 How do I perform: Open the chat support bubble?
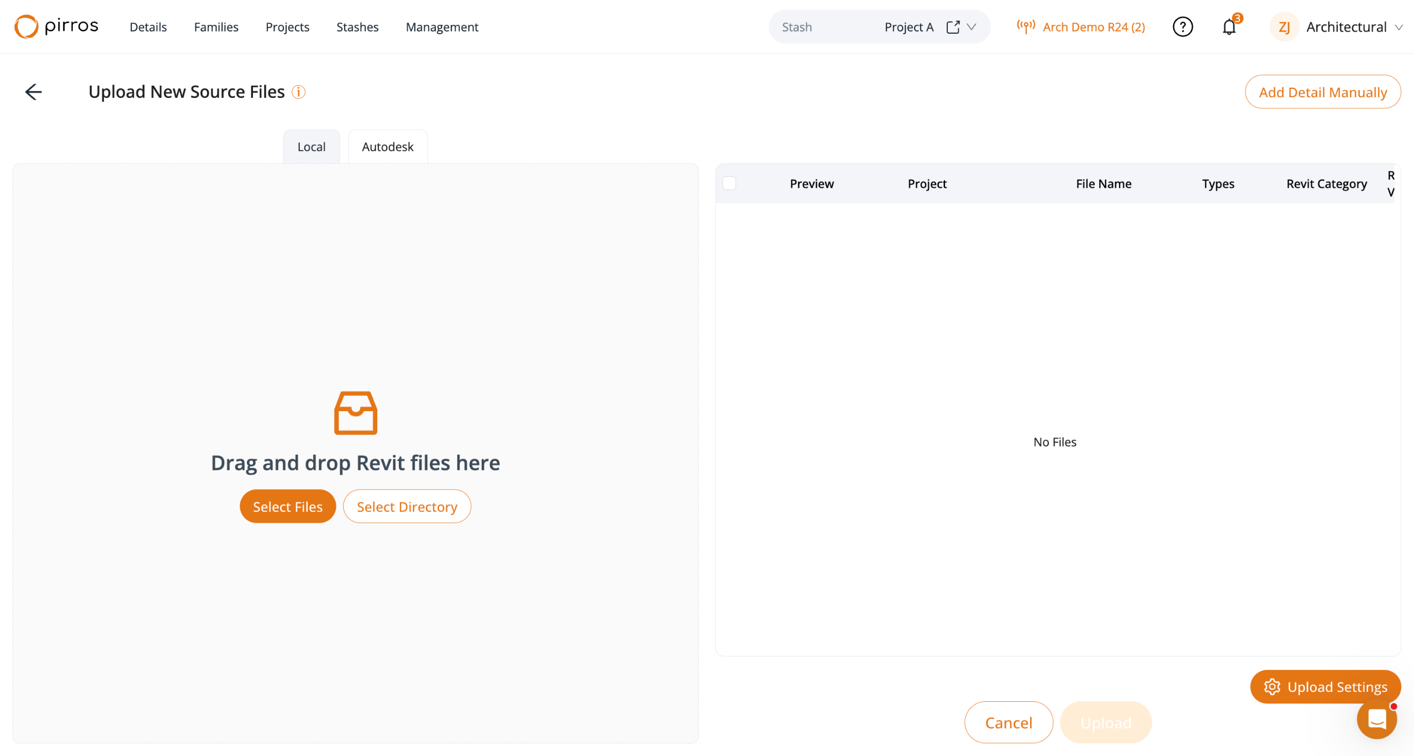(x=1376, y=719)
